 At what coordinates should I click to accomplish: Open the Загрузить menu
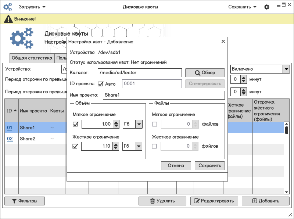coord(32,7)
